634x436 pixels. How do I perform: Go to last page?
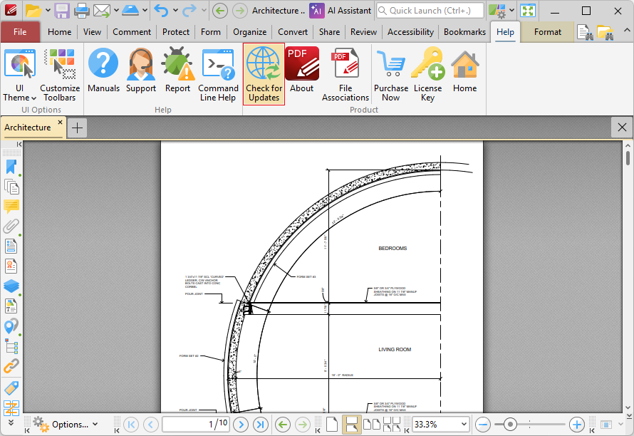point(261,425)
